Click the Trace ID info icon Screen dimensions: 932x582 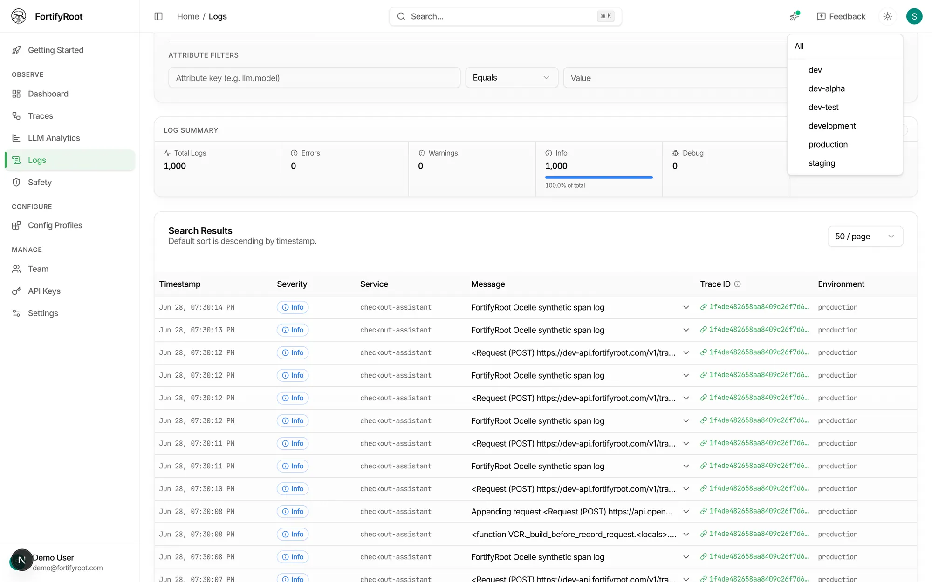[x=737, y=284]
